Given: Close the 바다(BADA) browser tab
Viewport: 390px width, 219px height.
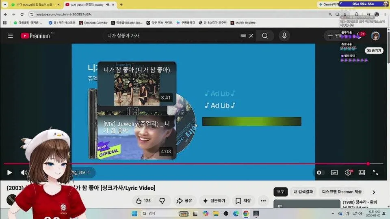Looking at the screenshot, I should (x=58, y=4).
